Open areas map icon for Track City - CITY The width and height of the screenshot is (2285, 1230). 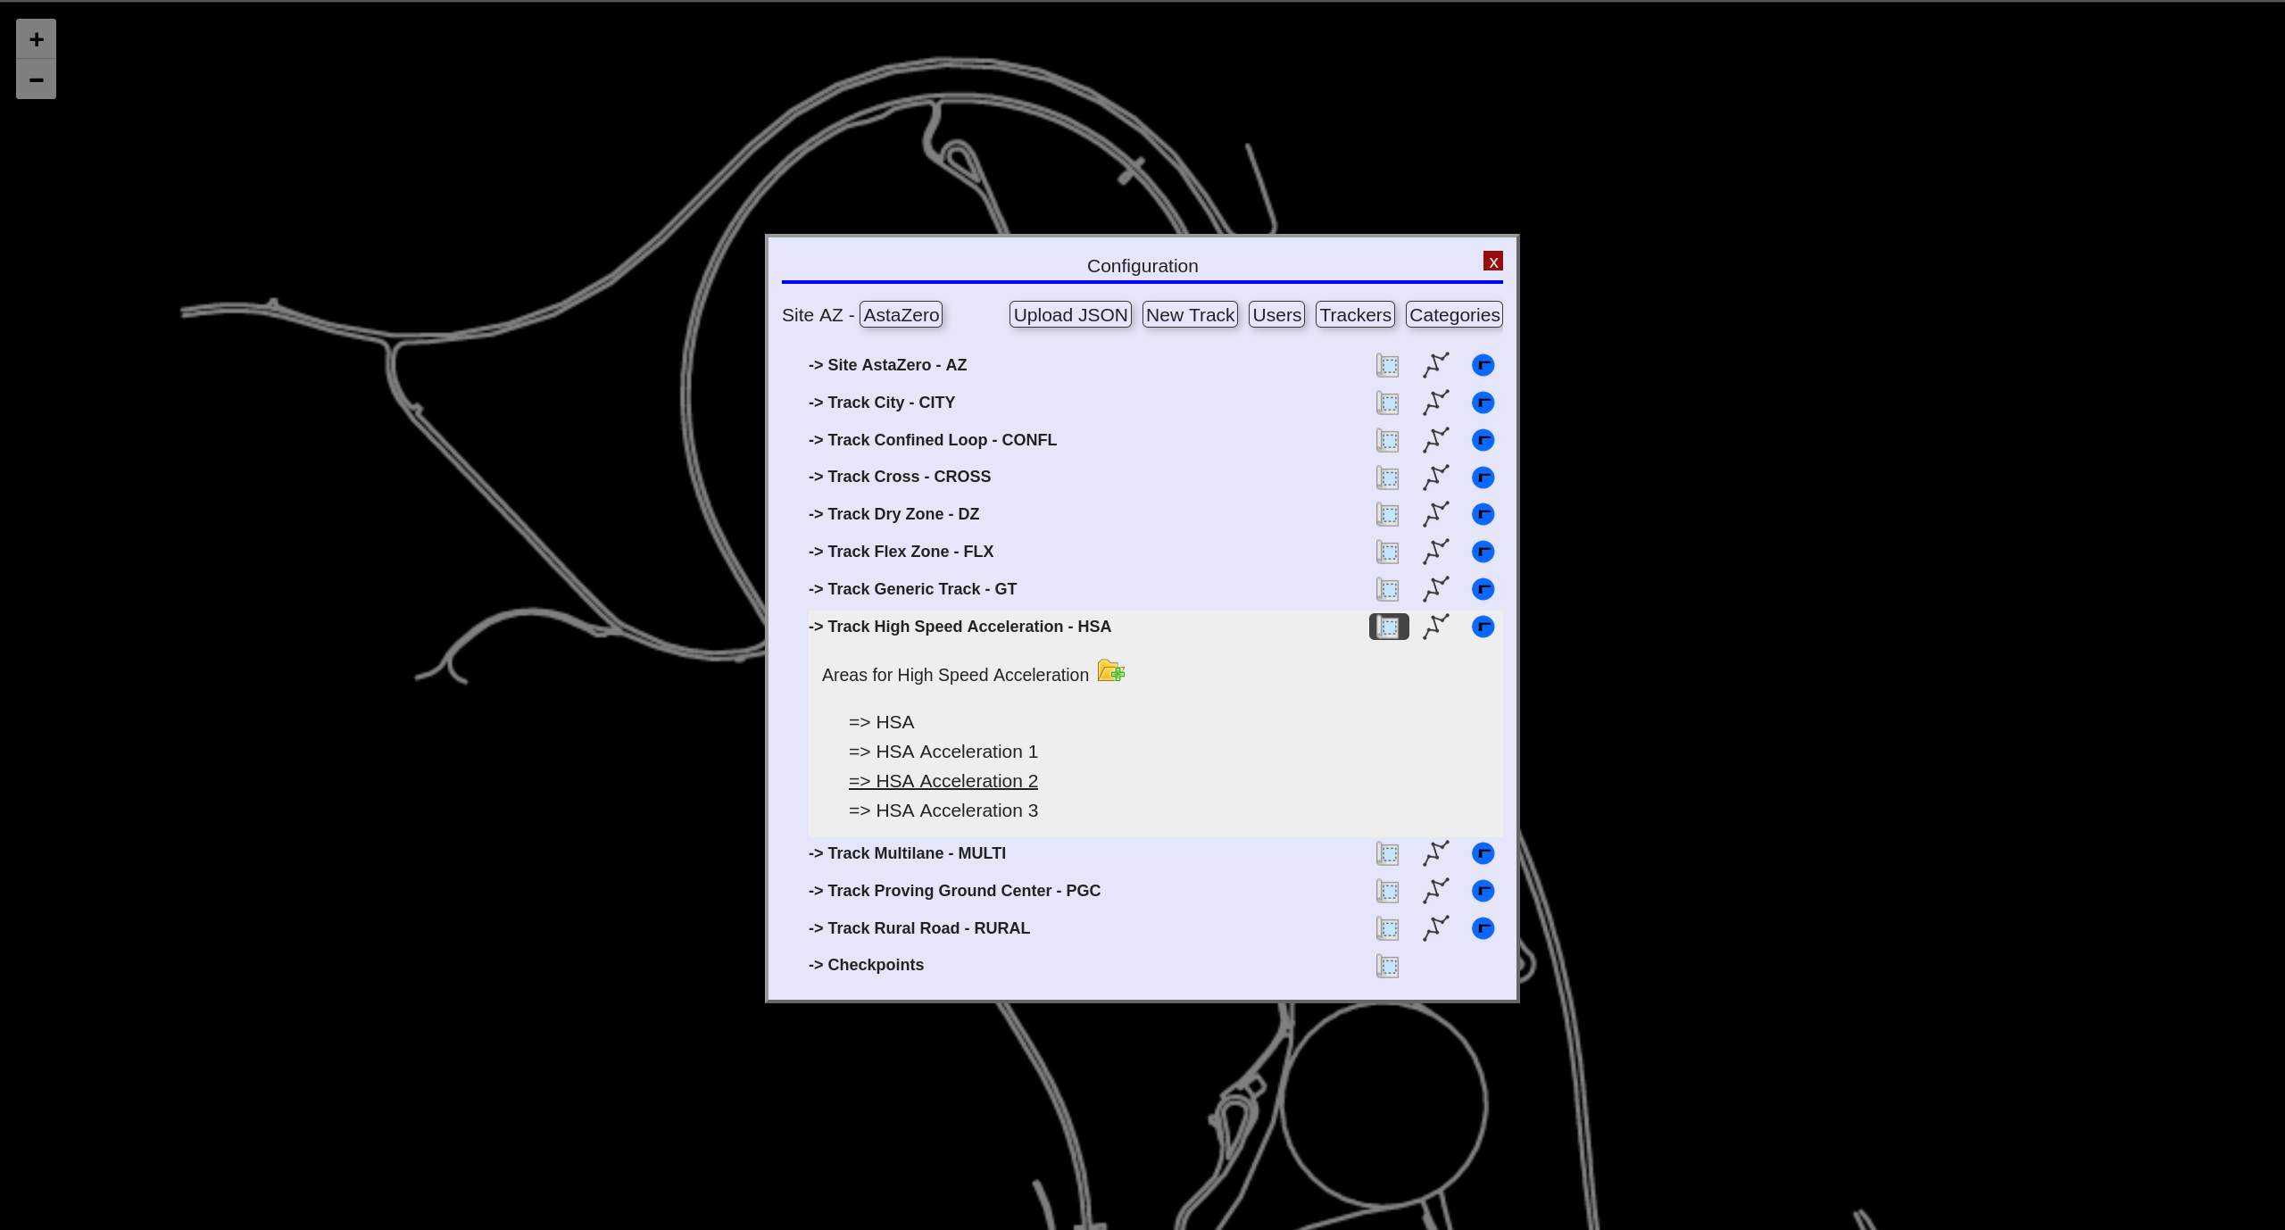tap(1387, 403)
